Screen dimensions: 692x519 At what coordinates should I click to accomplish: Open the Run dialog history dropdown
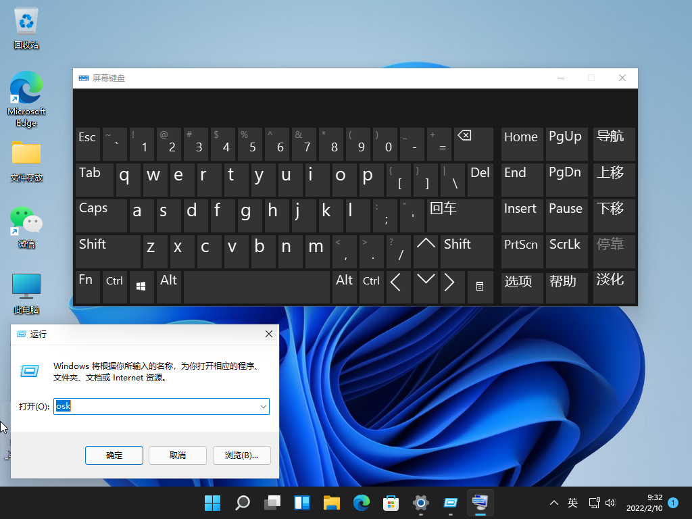pos(264,406)
